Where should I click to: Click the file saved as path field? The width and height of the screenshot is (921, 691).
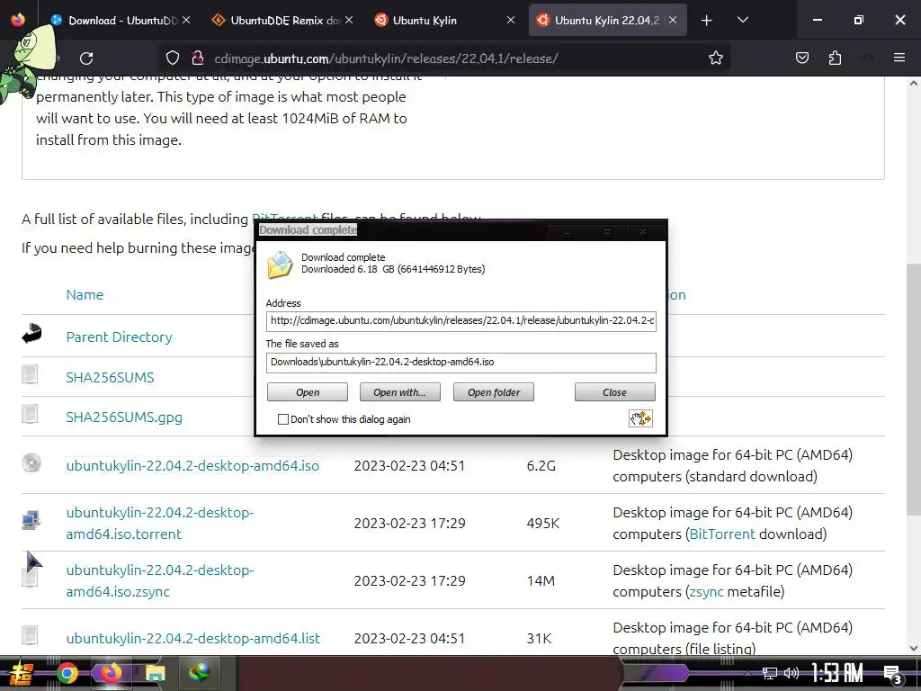click(461, 363)
